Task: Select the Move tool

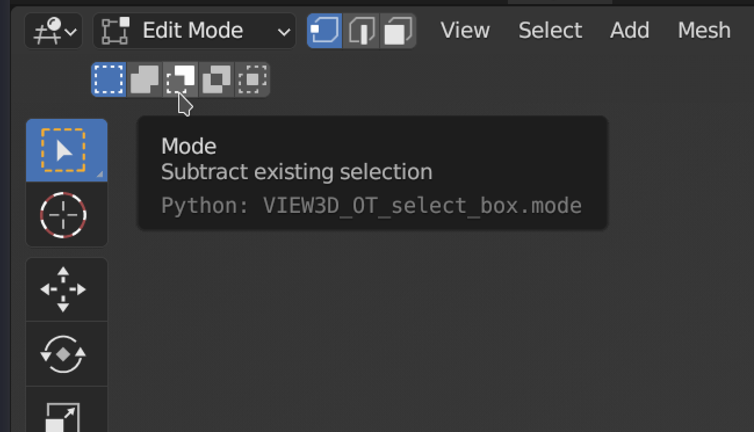Action: pos(67,289)
